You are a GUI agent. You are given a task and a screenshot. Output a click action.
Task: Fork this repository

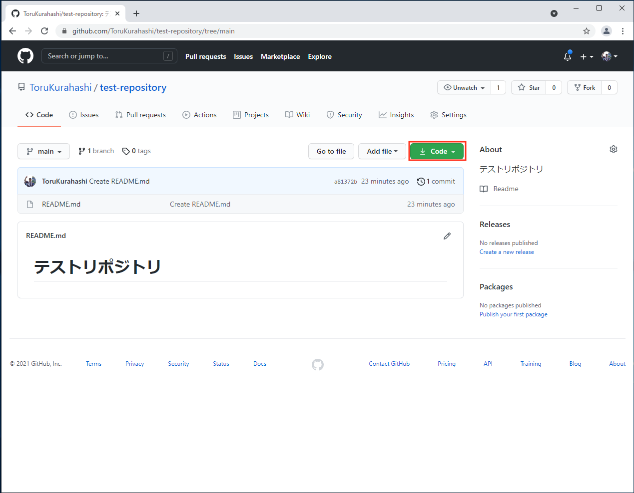(585, 87)
